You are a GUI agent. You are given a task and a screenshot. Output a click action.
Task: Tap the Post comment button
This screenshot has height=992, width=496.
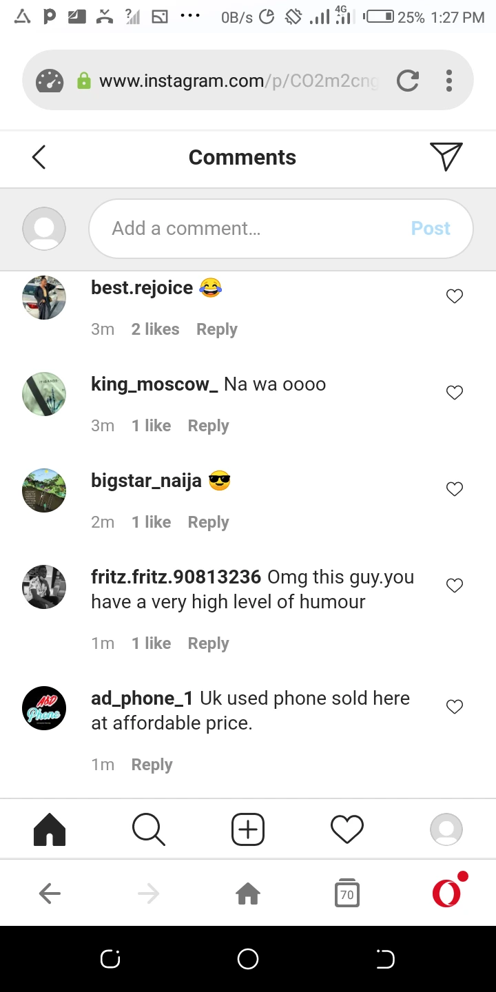431,228
